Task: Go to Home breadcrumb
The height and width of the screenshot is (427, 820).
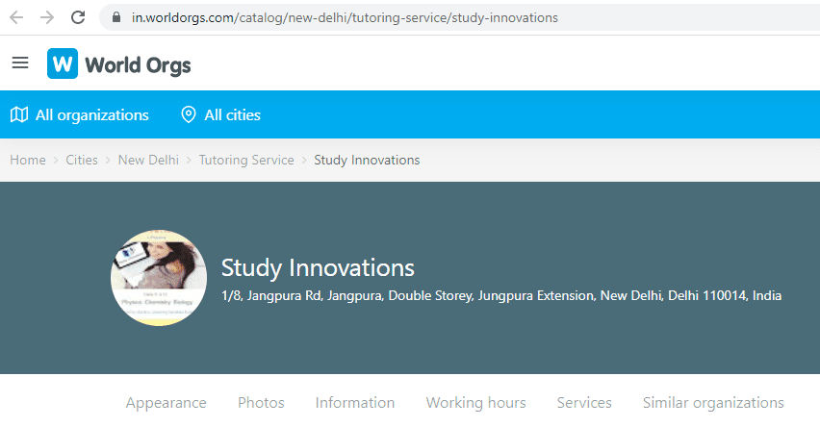Action: [x=28, y=160]
